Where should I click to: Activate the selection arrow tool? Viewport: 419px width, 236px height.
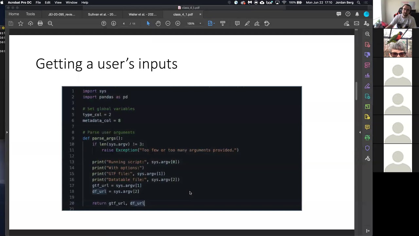pyautogui.click(x=148, y=23)
